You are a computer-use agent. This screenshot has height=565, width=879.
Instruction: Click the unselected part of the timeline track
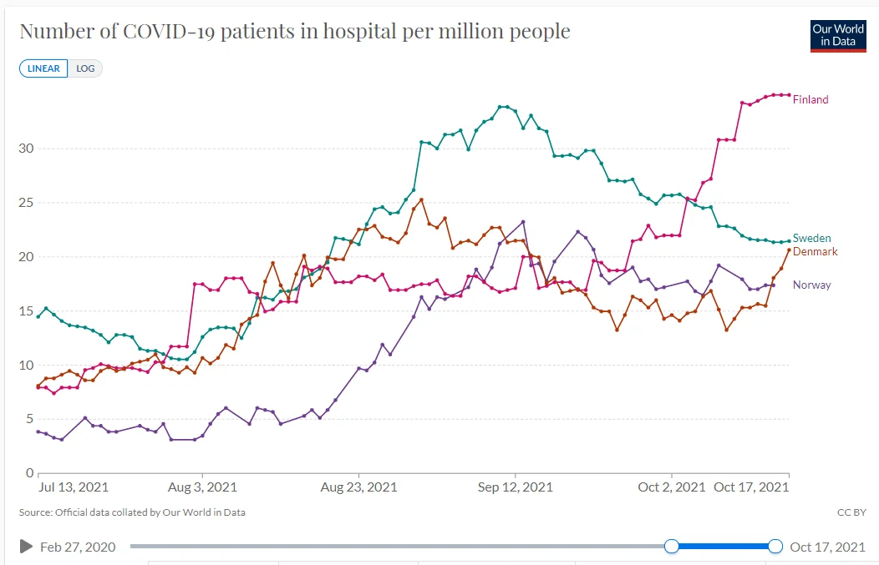tap(399, 547)
